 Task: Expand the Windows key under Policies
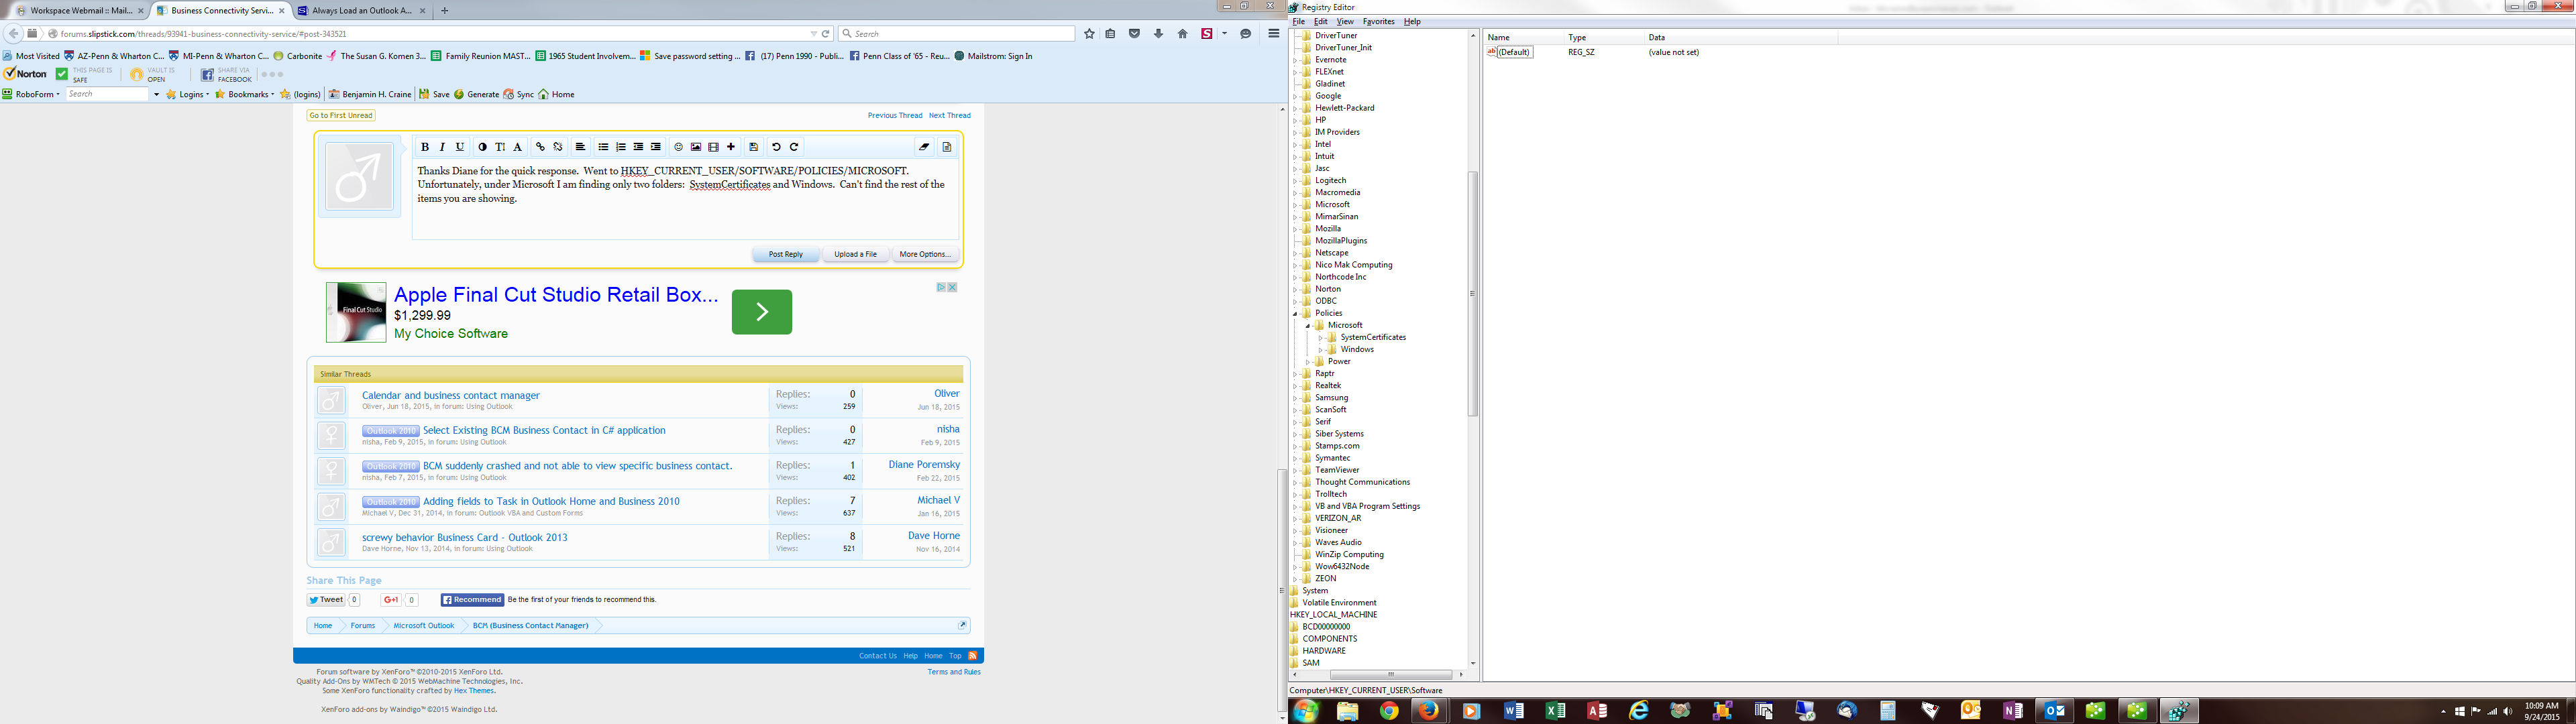(1321, 349)
